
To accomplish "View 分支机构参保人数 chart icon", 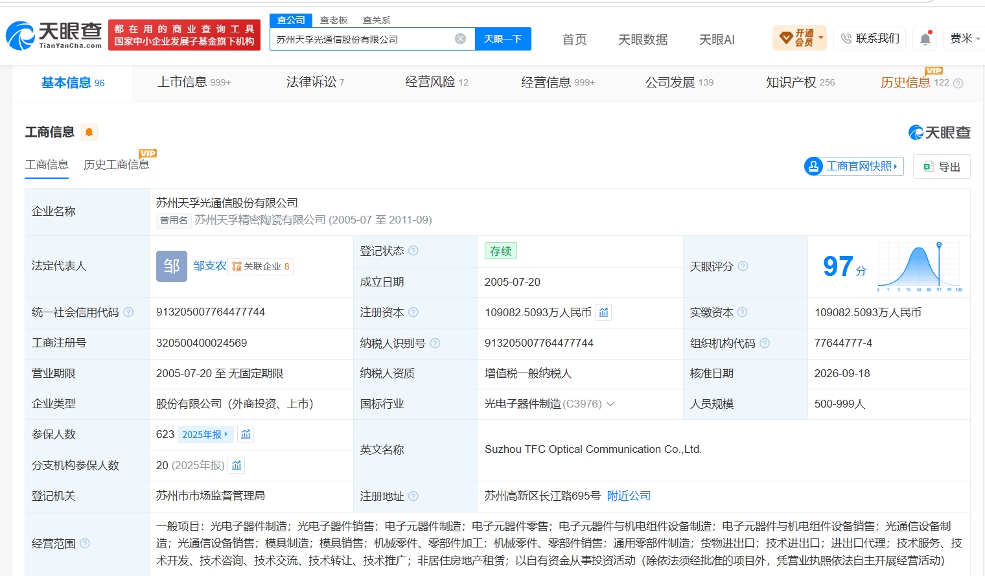I will click(237, 465).
